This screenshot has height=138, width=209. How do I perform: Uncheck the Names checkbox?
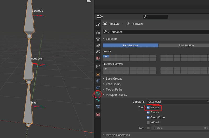tap(148, 107)
